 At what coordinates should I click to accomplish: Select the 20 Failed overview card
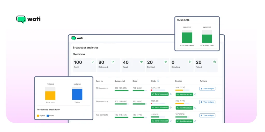[206, 65]
